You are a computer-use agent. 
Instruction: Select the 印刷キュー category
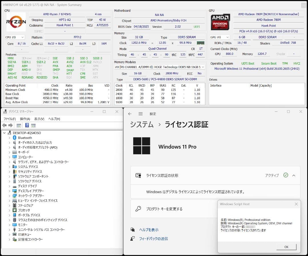tap(25, 235)
